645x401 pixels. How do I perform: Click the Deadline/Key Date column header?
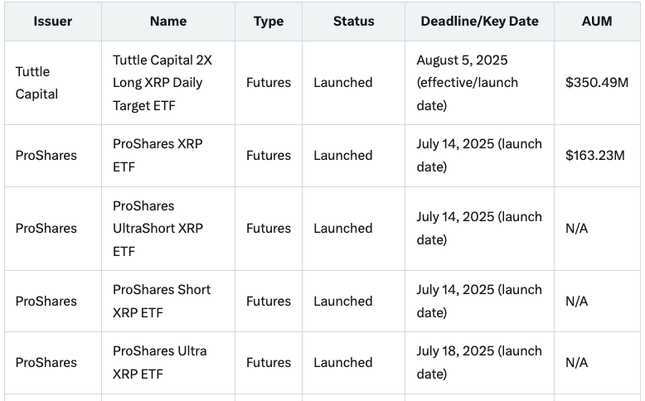tap(479, 21)
